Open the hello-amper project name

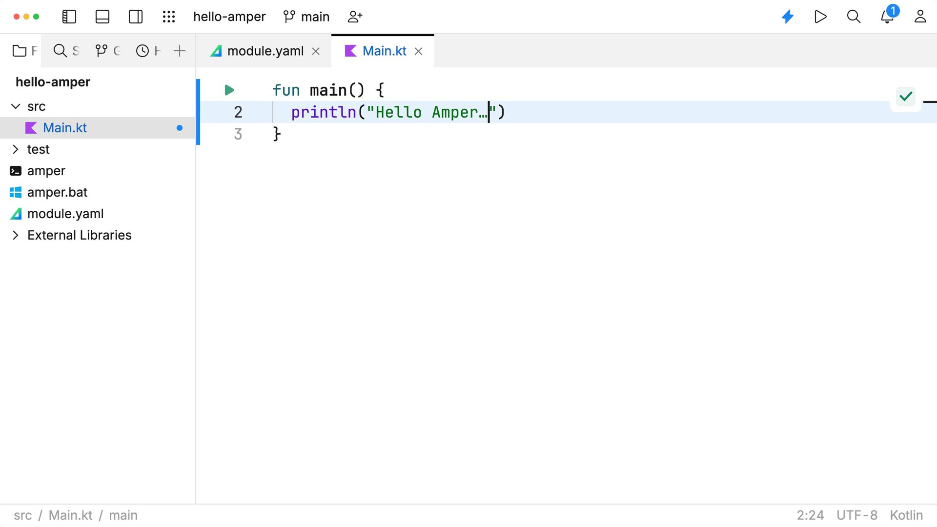[x=229, y=17]
